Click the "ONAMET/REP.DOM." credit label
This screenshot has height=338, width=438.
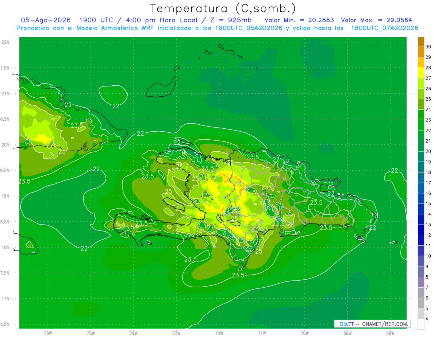[x=385, y=324]
